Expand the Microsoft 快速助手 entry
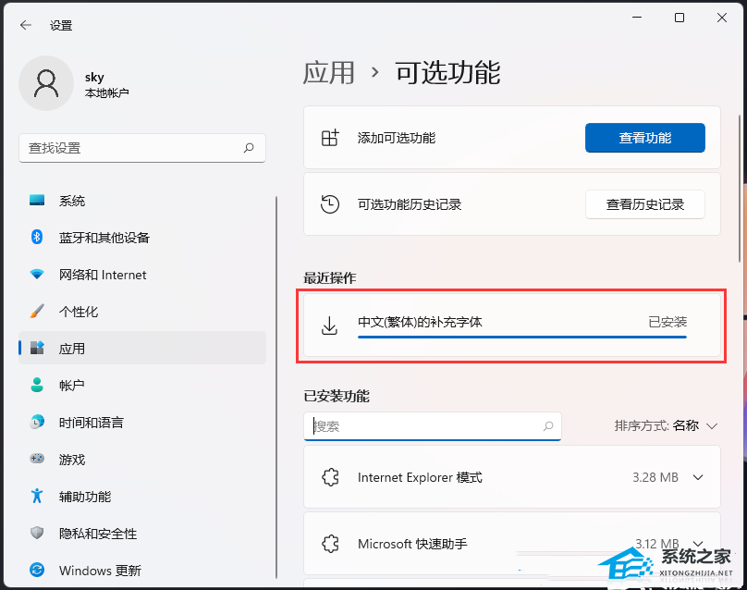Viewport: 747px width, 590px height. click(696, 544)
